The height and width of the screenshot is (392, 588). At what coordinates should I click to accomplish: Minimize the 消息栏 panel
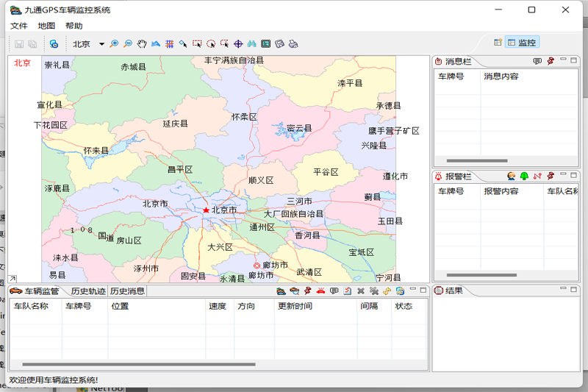click(x=563, y=60)
